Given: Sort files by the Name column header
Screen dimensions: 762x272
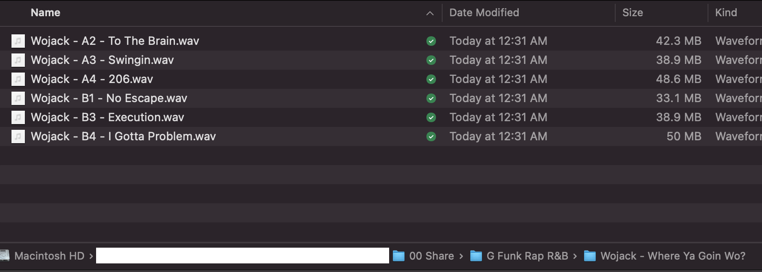Looking at the screenshot, I should (x=45, y=13).
